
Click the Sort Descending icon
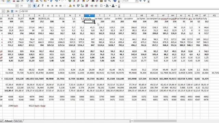78,1
